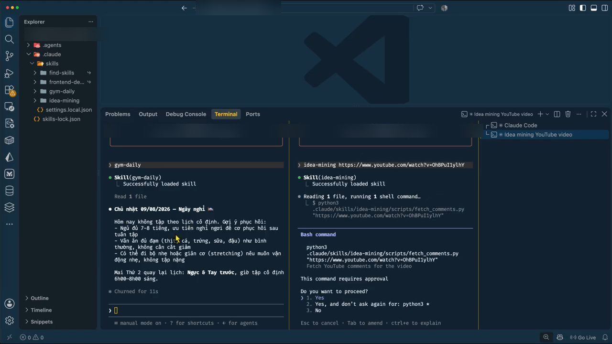
Task: Open chat dropdown arrow in title bar
Action: tap(430, 8)
